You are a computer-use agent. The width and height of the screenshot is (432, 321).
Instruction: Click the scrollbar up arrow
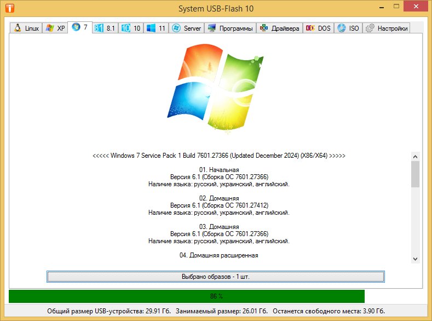coord(415,156)
